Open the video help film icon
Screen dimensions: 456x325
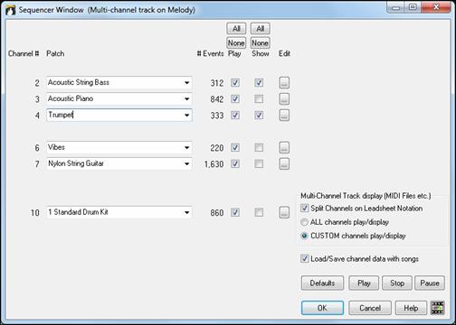pyautogui.click(x=437, y=308)
